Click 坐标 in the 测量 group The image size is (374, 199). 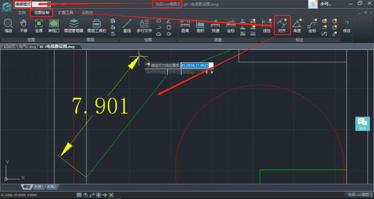point(231,26)
